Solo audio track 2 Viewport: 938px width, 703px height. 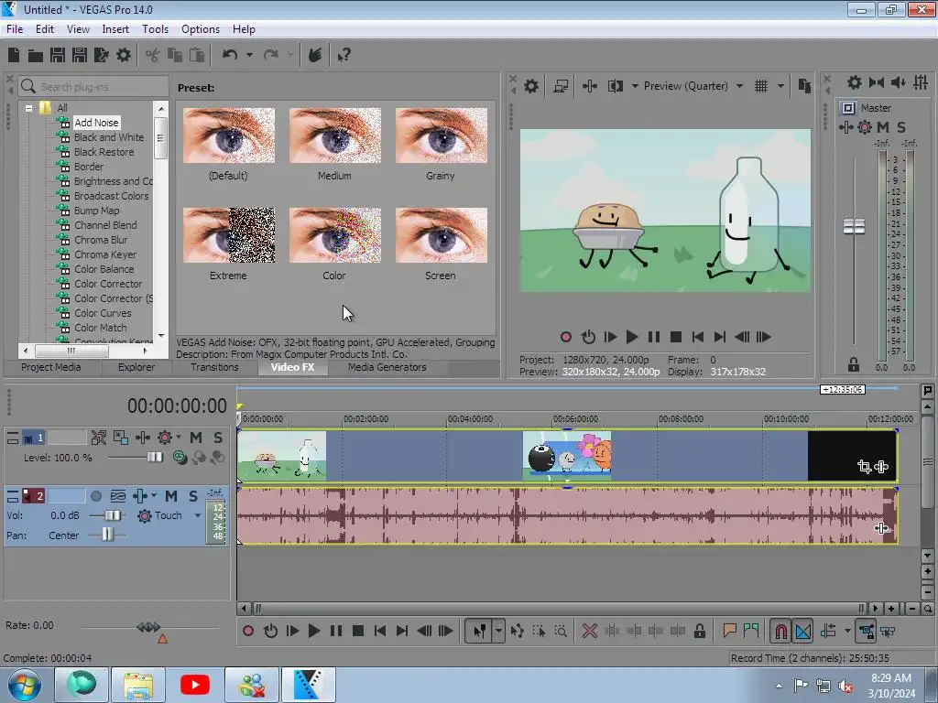tap(192, 495)
